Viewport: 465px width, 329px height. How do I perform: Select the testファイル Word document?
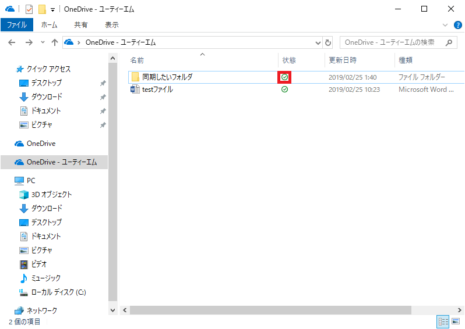[157, 90]
